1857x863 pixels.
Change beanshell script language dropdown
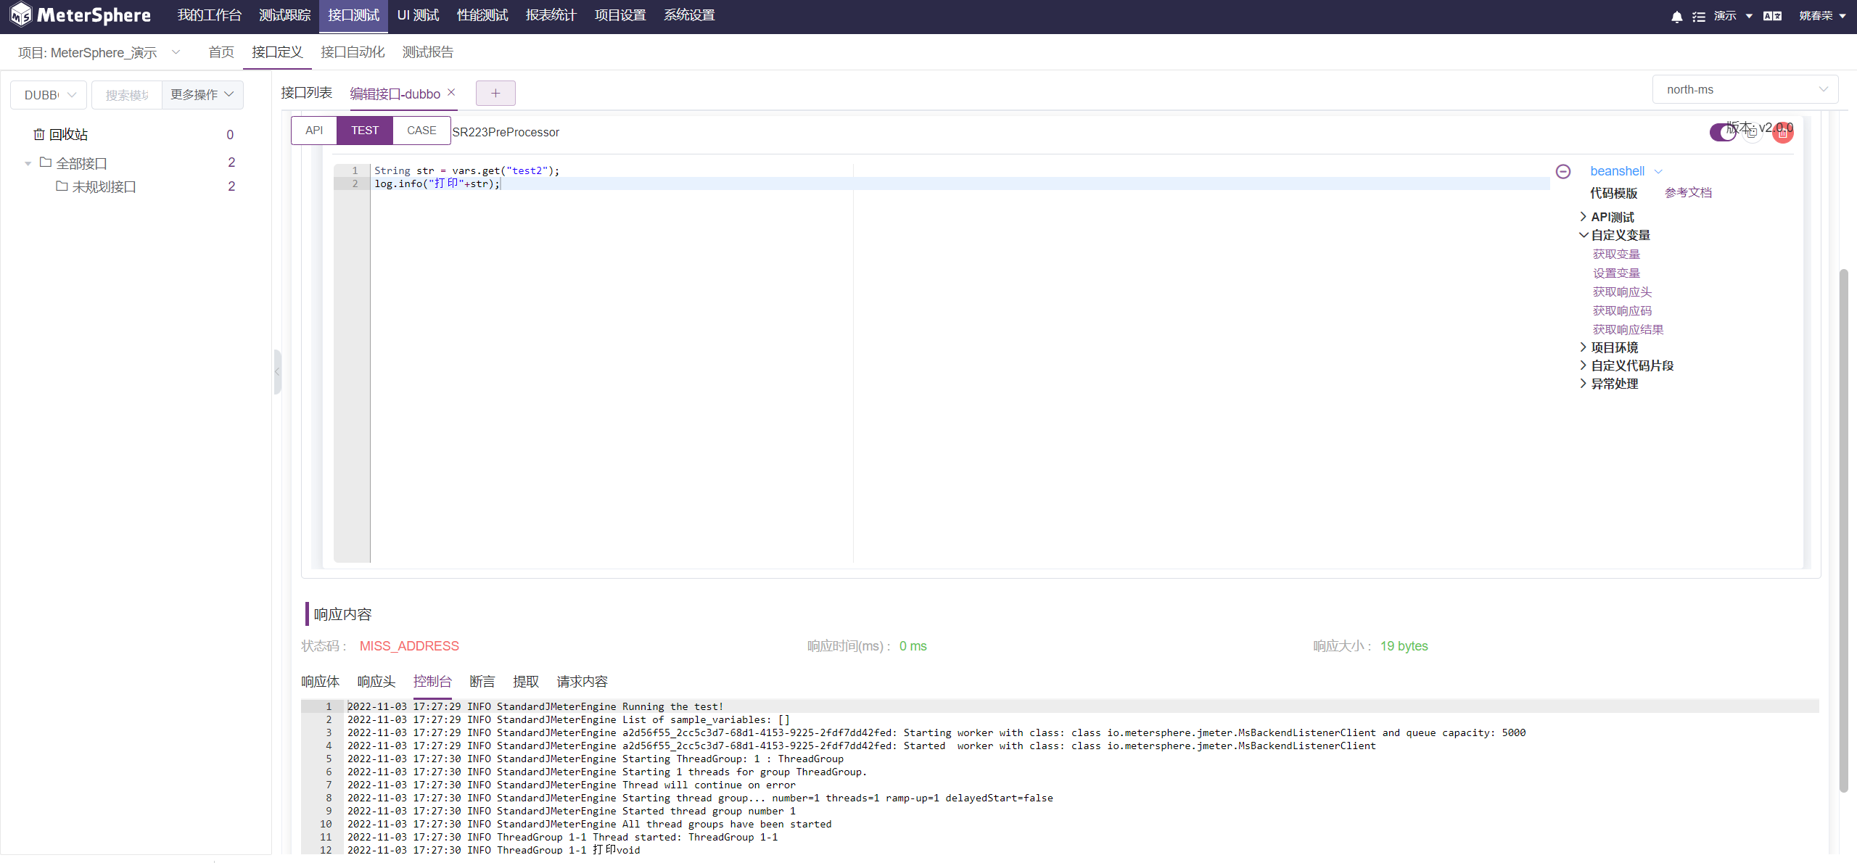coord(1625,171)
